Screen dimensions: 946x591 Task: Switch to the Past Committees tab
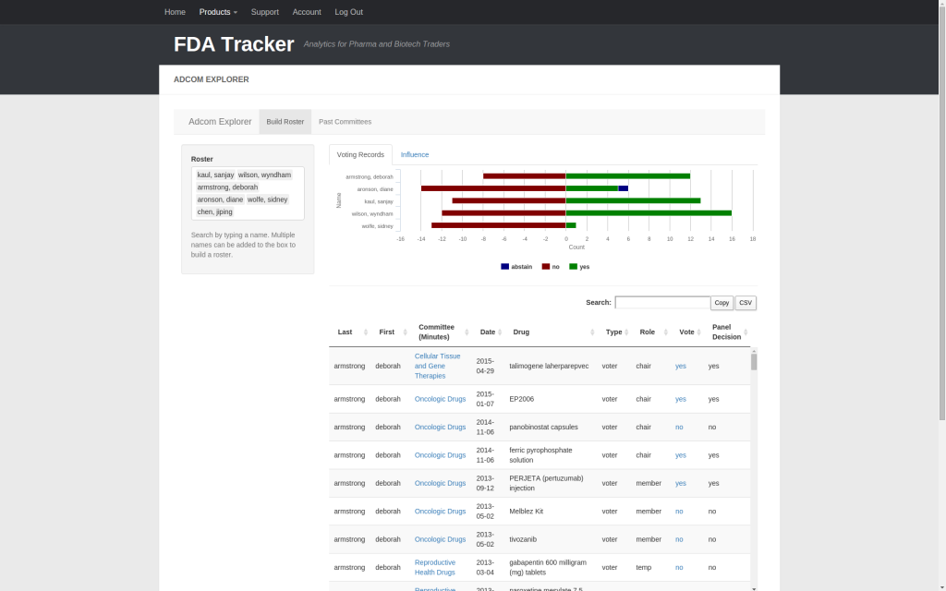click(346, 122)
